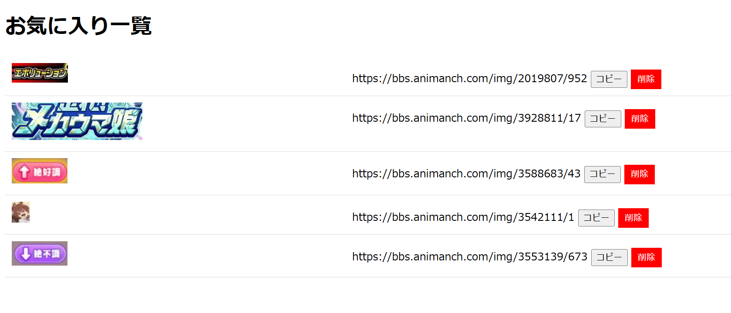This screenshot has width=731, height=313.
Task: Delete the favorite with URL 3542111/1
Action: pyautogui.click(x=633, y=218)
